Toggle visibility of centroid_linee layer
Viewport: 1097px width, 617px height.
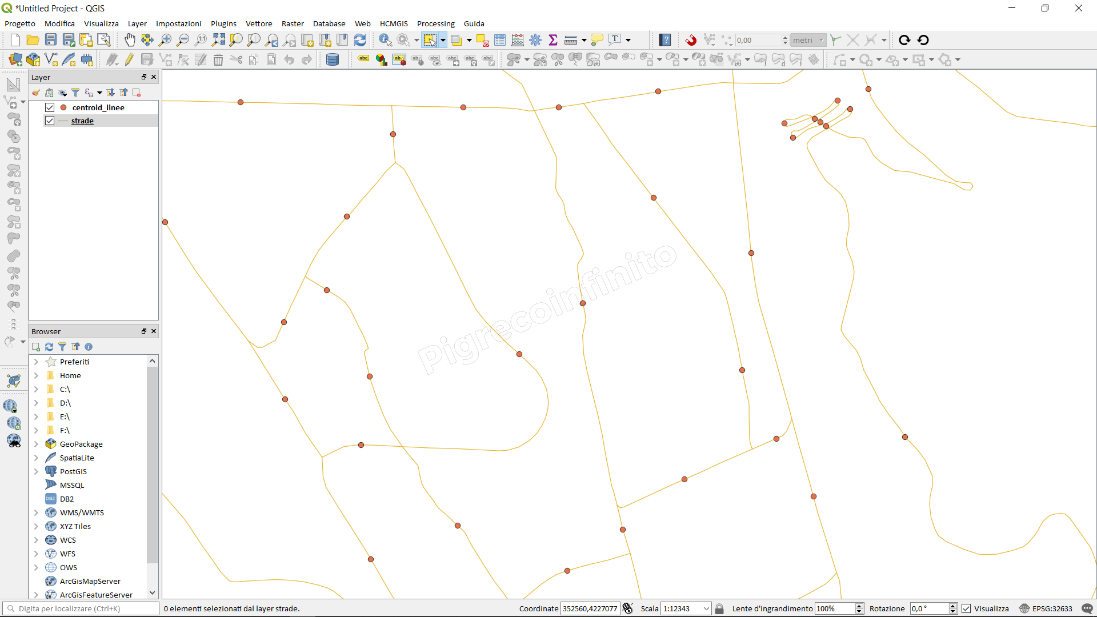click(x=50, y=107)
